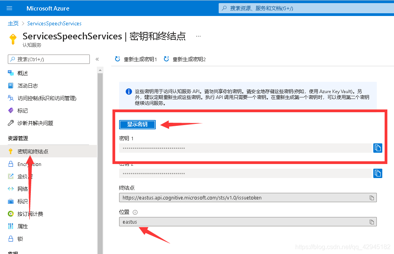Click key icon beside 密钥和终结点

pos(11,151)
